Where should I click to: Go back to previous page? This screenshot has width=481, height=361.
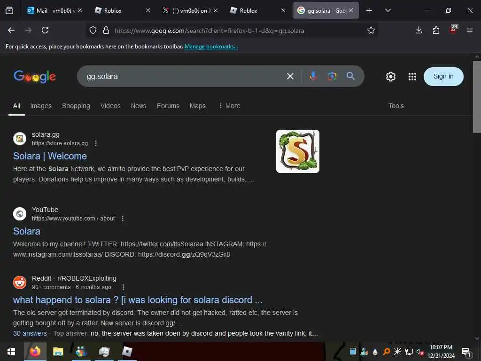click(x=11, y=30)
